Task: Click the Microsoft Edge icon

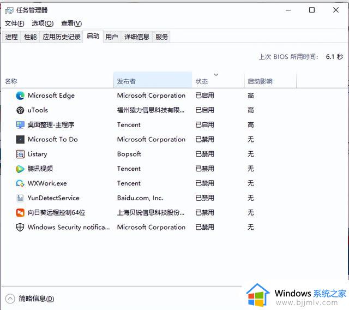Action: 20,96
